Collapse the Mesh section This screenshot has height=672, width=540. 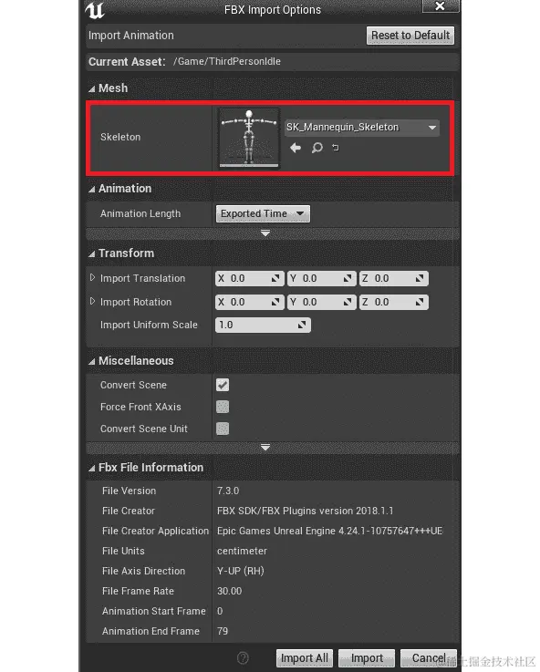(x=92, y=88)
